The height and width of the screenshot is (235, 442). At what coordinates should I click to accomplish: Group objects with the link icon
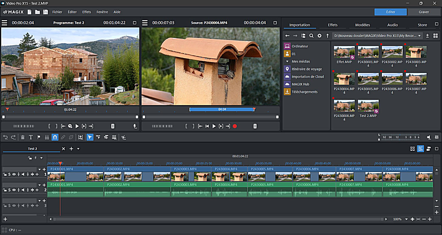63,137
